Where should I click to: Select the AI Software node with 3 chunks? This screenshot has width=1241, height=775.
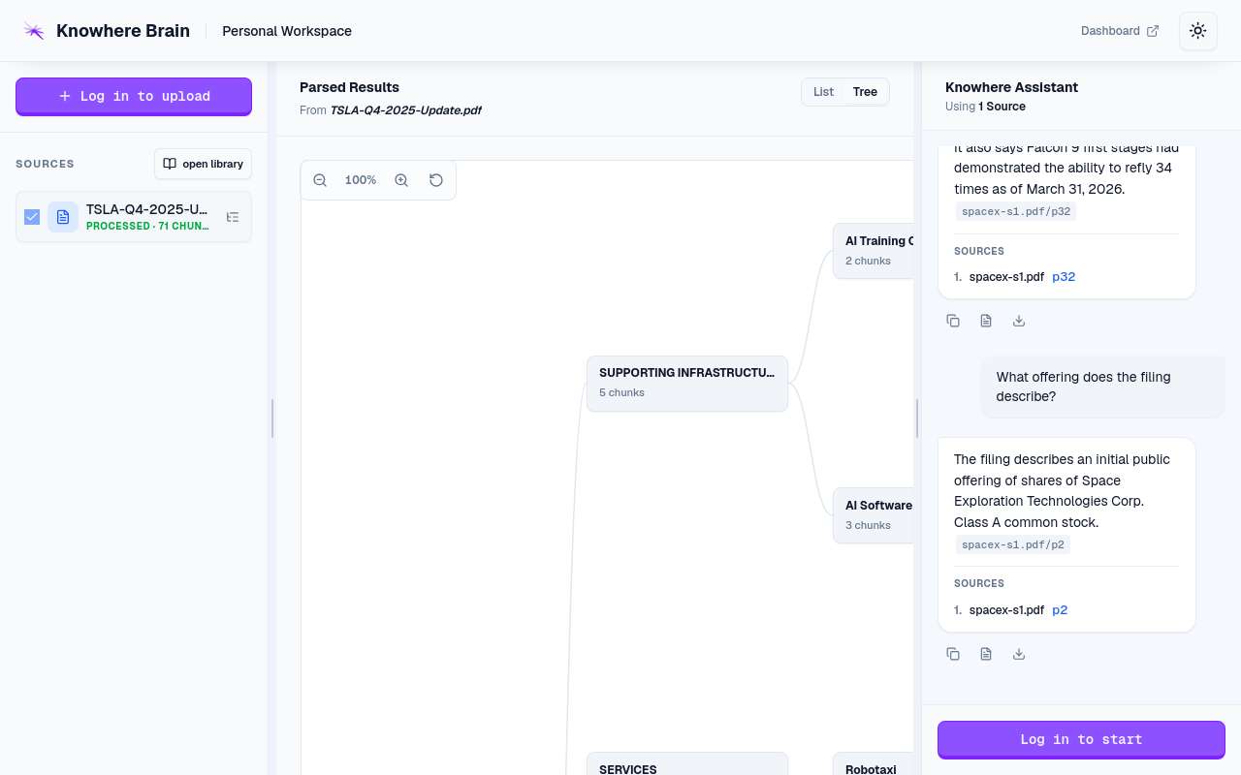[x=874, y=515]
